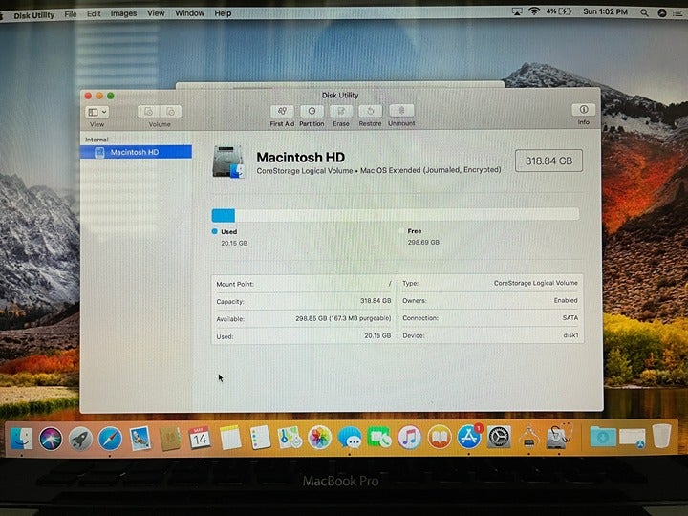
Task: Open Safari from the dock
Action: pos(110,439)
